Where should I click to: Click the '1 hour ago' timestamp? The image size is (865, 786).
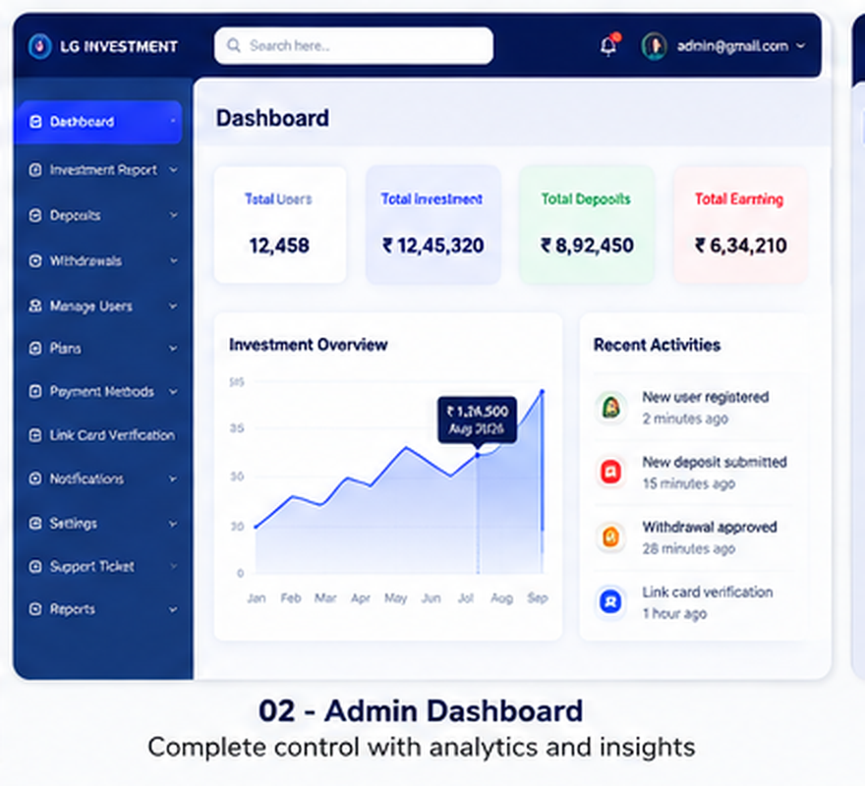pos(674,613)
